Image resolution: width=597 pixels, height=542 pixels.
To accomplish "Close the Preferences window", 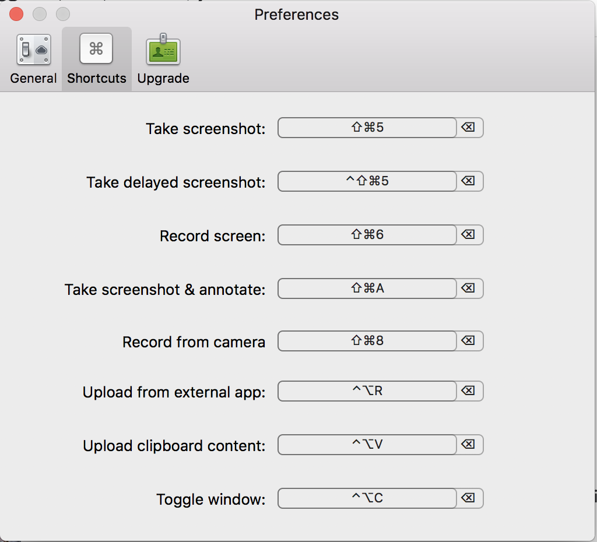I will point(16,14).
